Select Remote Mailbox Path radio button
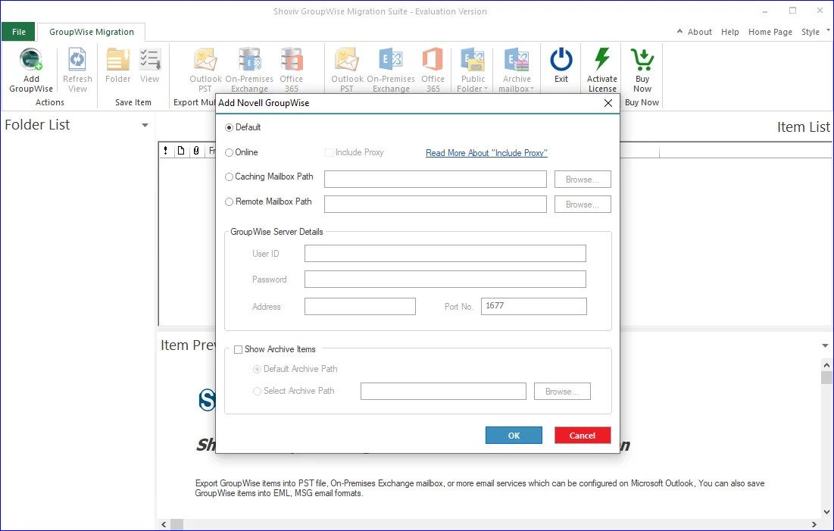 (x=230, y=202)
